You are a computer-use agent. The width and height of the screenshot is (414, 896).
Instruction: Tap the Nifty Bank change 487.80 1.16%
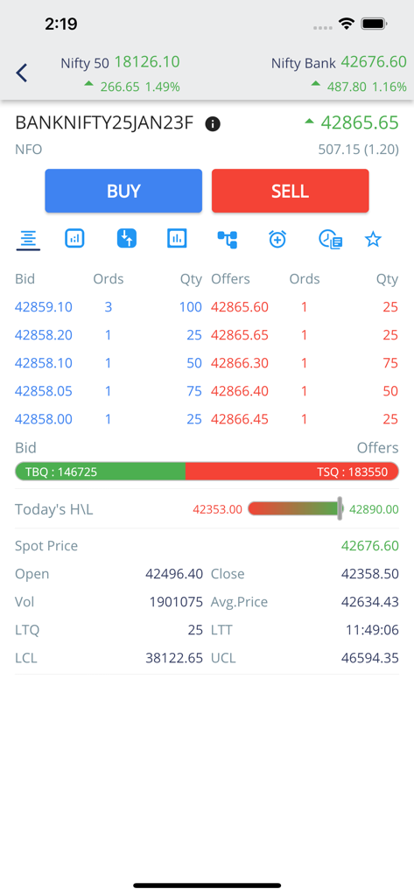point(367,87)
